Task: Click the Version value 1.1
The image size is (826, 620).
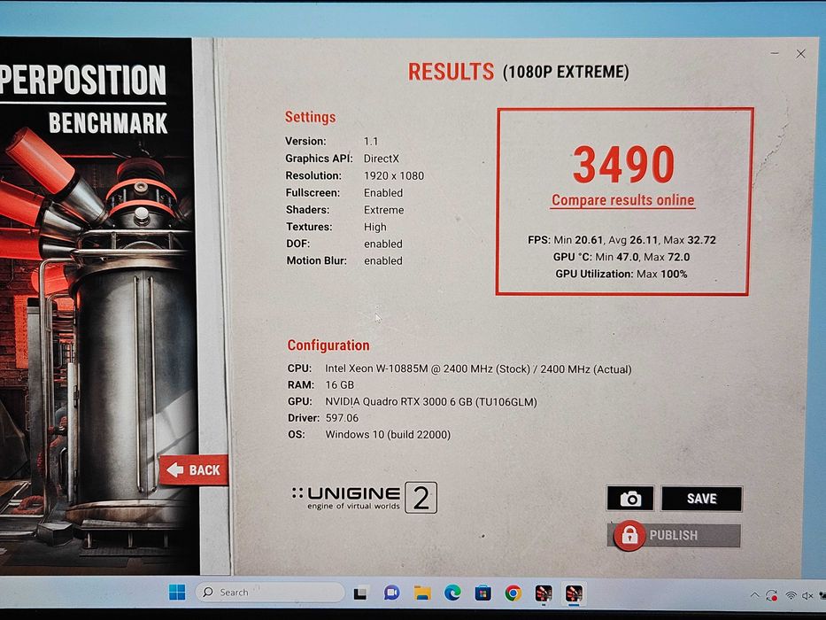Action: coord(371,142)
